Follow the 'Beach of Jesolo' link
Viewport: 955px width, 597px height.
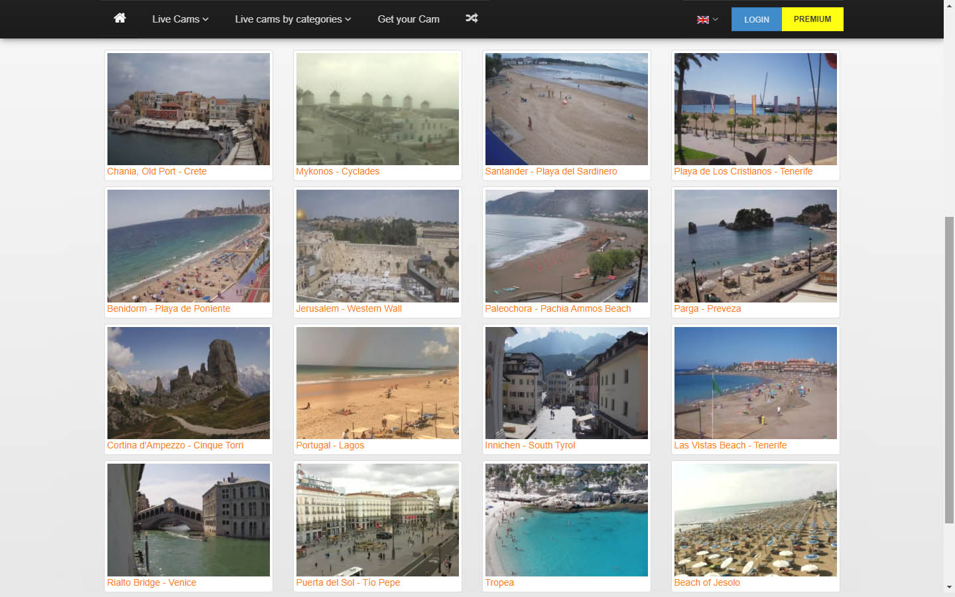click(x=707, y=582)
